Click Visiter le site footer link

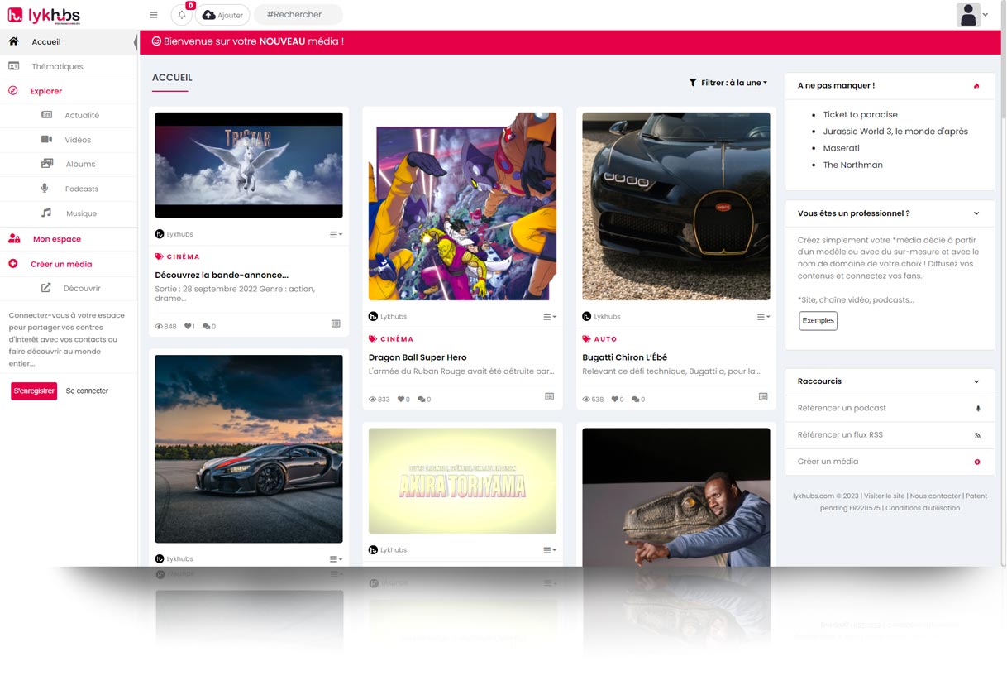click(x=885, y=496)
